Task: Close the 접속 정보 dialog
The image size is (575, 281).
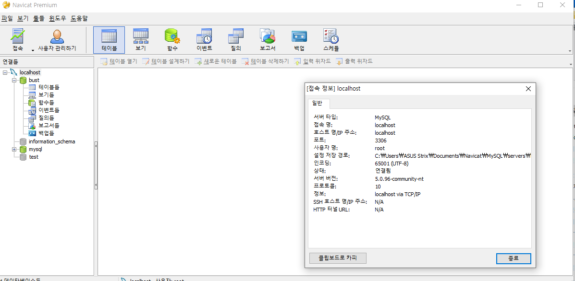Action: (x=528, y=89)
